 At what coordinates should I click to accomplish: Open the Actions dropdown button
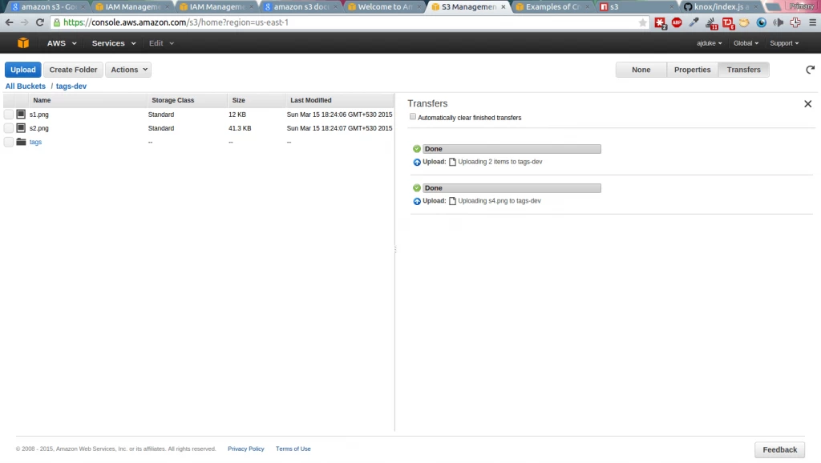[x=128, y=70]
